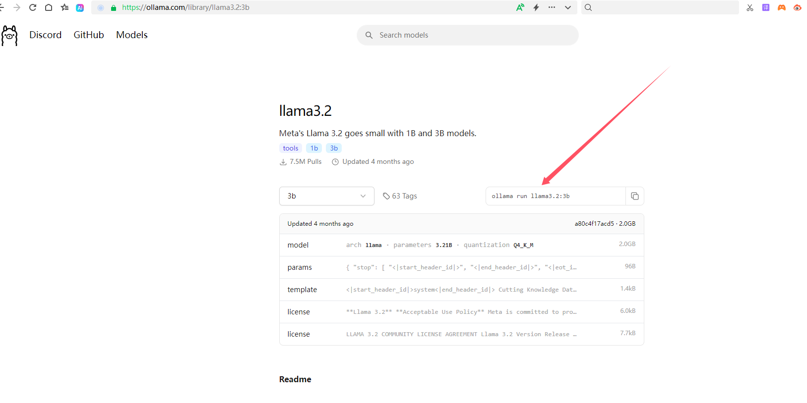Open the params file row
This screenshot has height=403, width=807.
pos(461,267)
